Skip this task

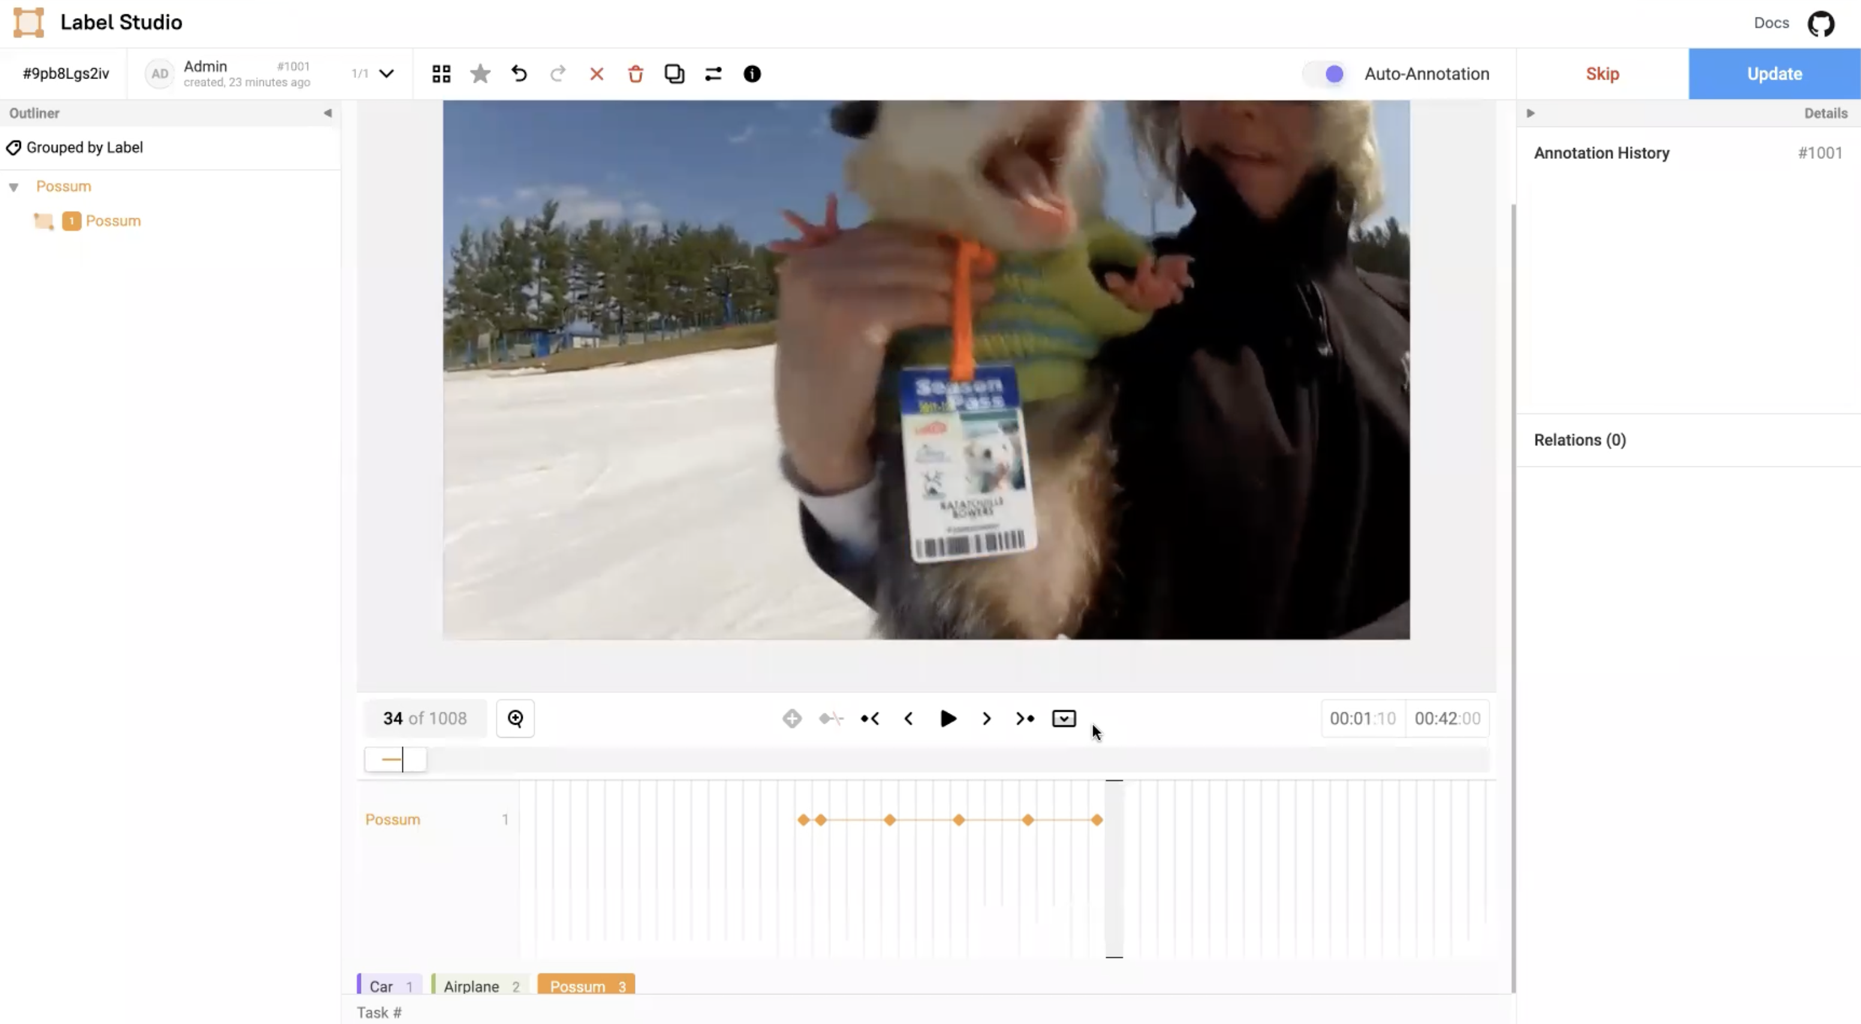click(1601, 74)
